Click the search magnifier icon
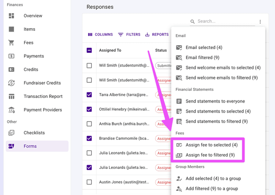 pyautogui.click(x=192, y=22)
